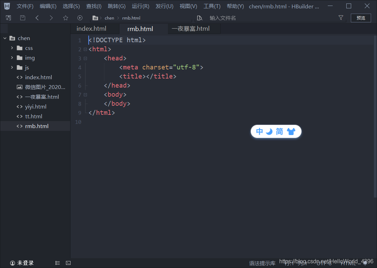Click 语法提示库 in the status bar

[x=262, y=263]
